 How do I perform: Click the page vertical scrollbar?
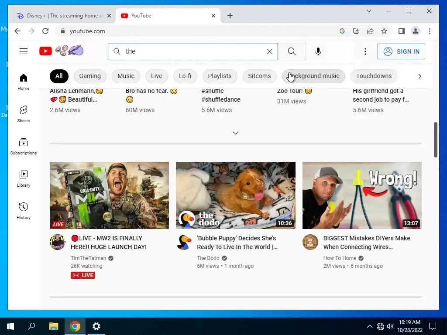coord(436,140)
